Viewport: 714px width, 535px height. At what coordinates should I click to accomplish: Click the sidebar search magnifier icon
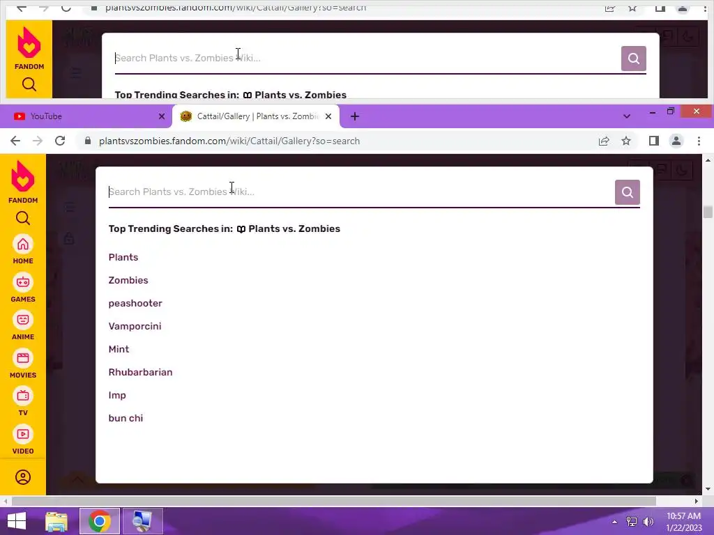coord(23,218)
